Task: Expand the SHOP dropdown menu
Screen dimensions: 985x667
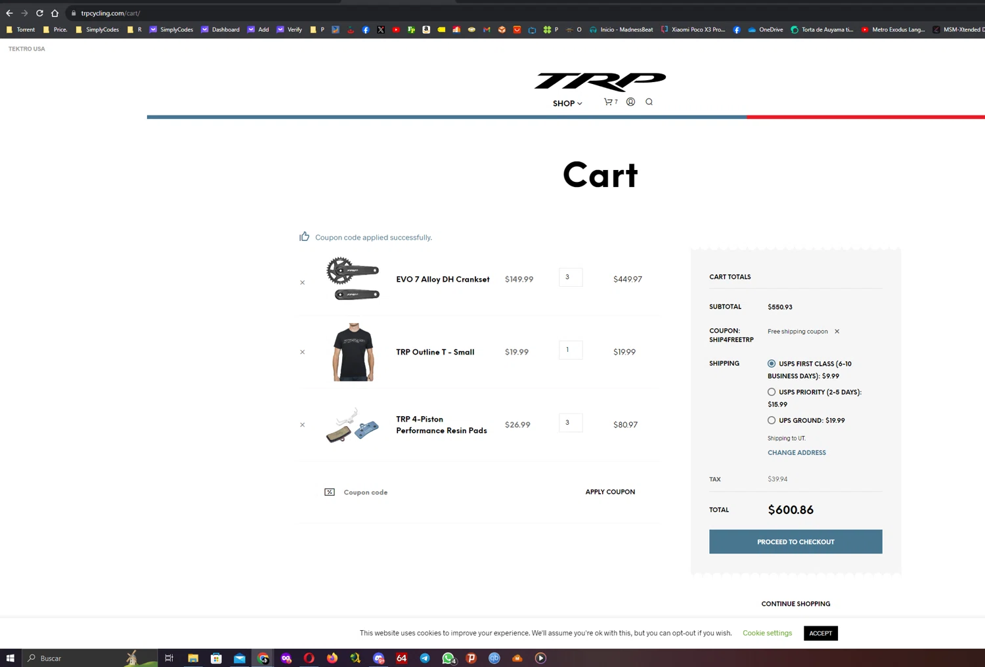Action: point(567,103)
